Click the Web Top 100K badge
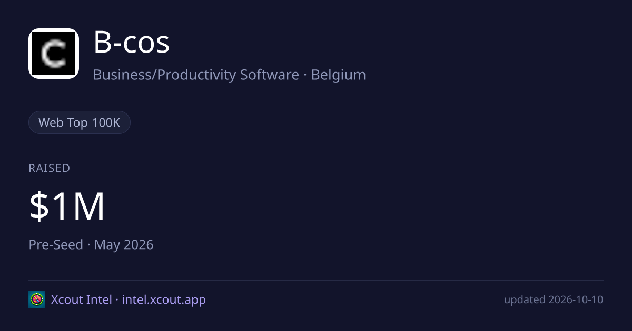Screen dimensions: 632x331 click(x=80, y=123)
